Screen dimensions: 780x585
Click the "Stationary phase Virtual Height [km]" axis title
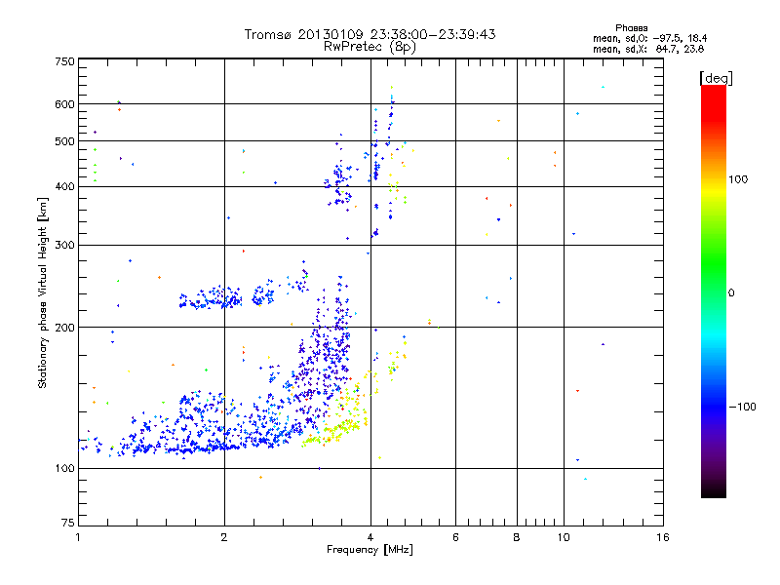tap(43, 292)
